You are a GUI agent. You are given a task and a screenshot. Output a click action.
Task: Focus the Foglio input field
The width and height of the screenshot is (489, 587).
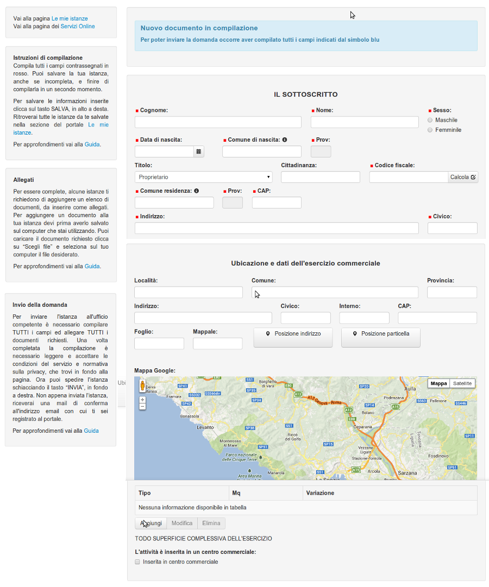159,343
